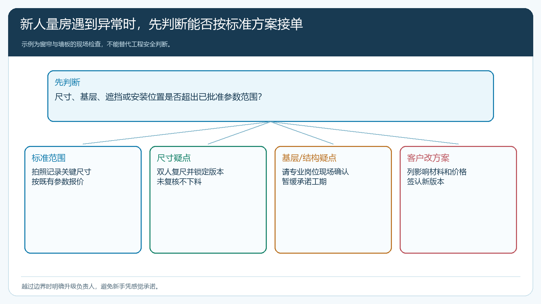The height and width of the screenshot is (304, 541).
Task: Click the line 拍照记录关键尺寸
Action: [61, 172]
